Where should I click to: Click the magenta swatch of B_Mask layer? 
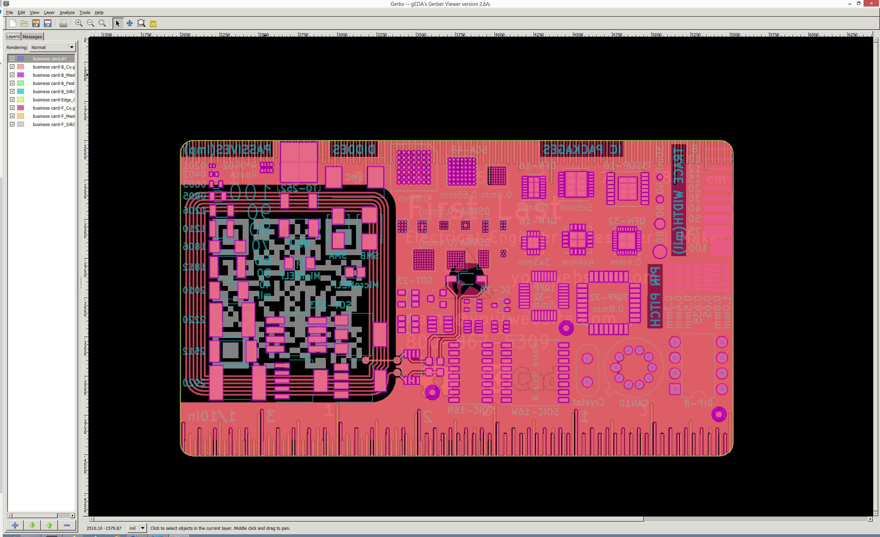pos(21,75)
